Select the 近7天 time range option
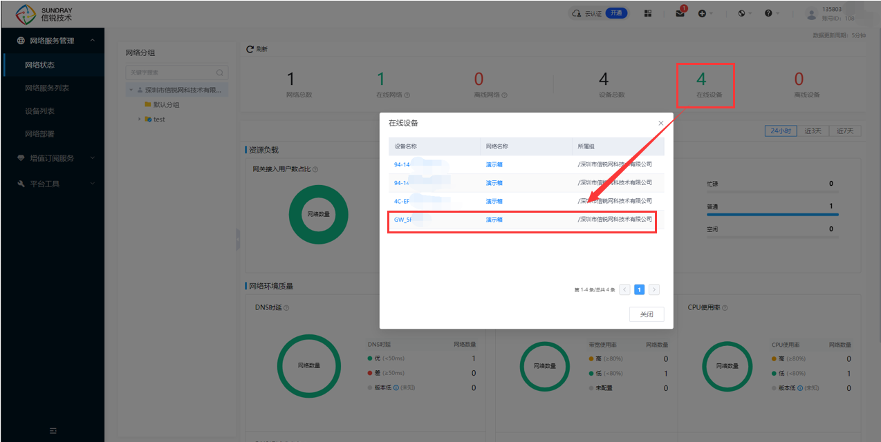 click(845, 131)
